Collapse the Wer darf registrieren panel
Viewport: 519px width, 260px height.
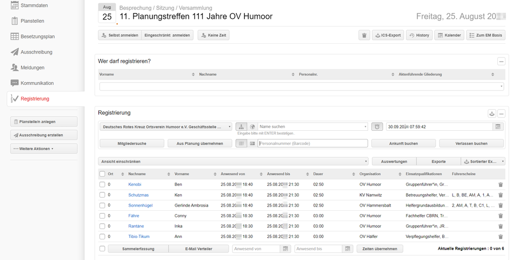(502, 62)
